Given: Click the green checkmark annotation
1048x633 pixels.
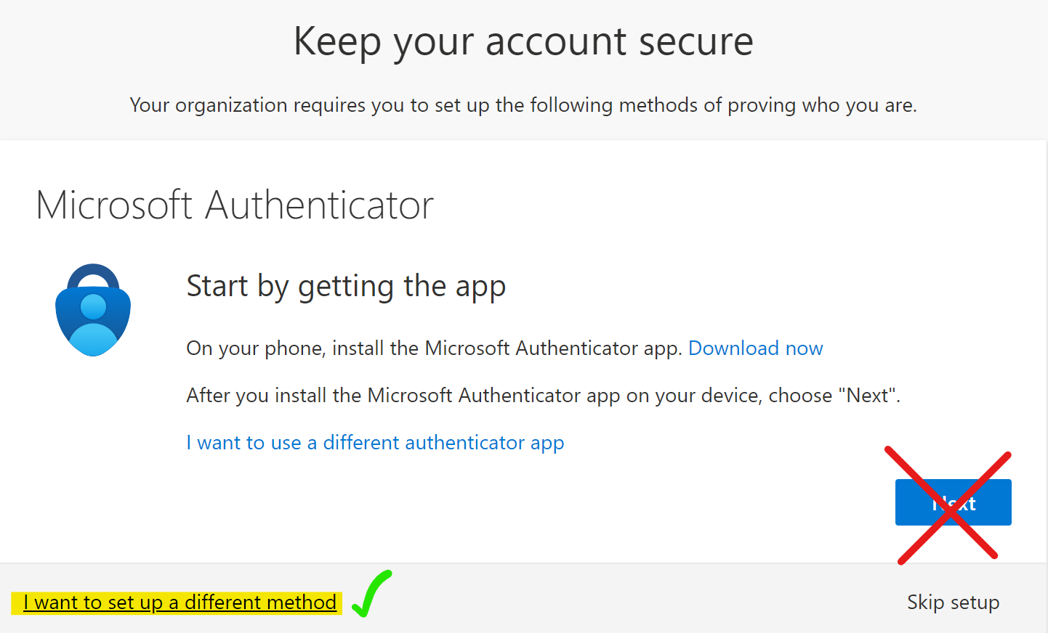Looking at the screenshot, I should pos(371,594).
